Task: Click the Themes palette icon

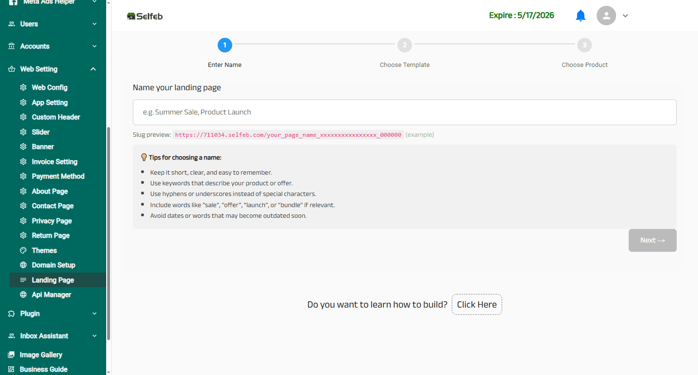Action: (x=23, y=250)
